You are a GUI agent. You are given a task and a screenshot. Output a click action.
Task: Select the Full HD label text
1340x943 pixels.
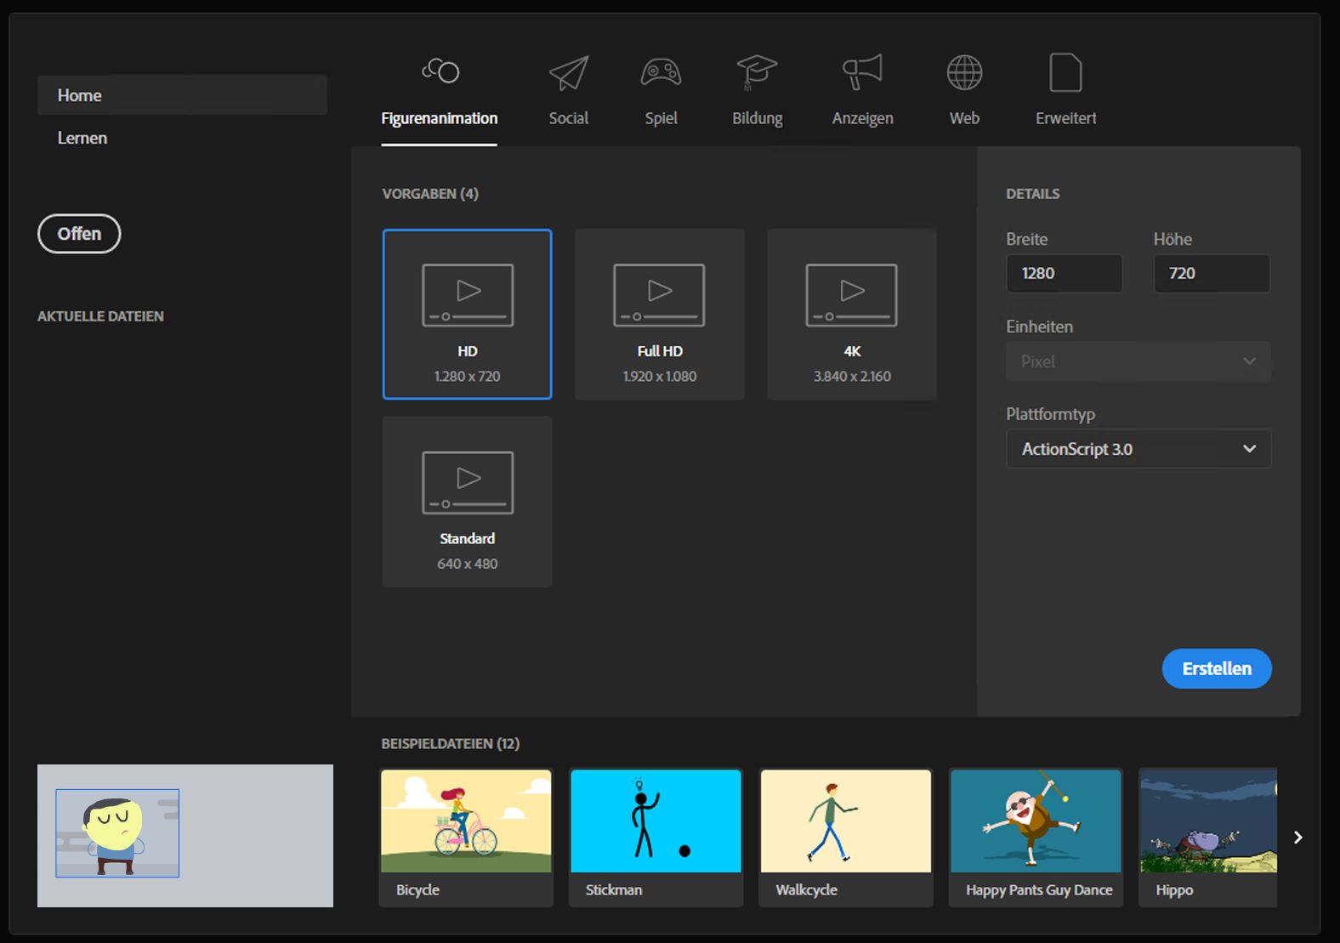[660, 351]
